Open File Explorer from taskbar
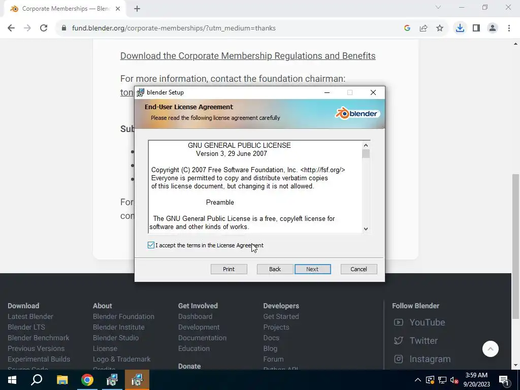 tap(62, 380)
